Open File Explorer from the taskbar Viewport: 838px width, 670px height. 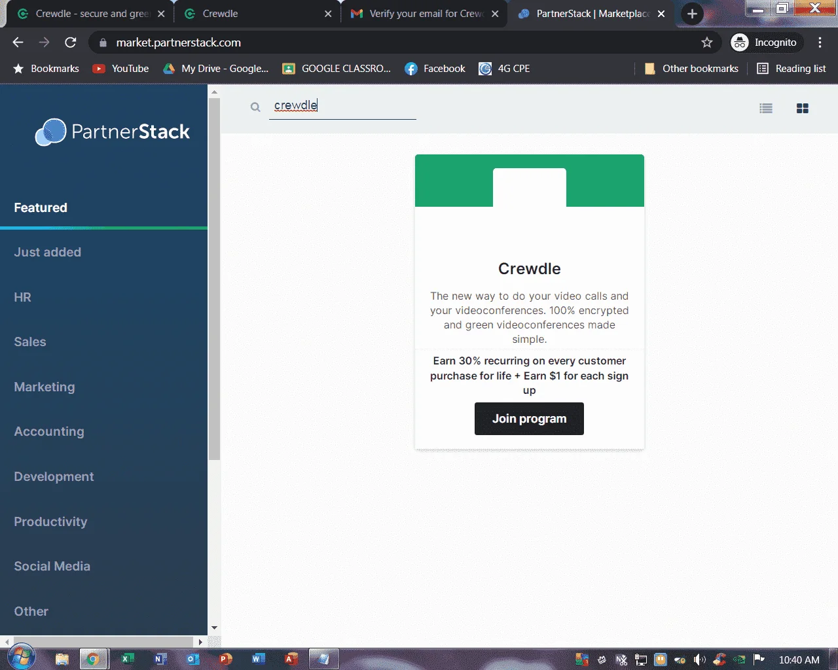(x=62, y=660)
